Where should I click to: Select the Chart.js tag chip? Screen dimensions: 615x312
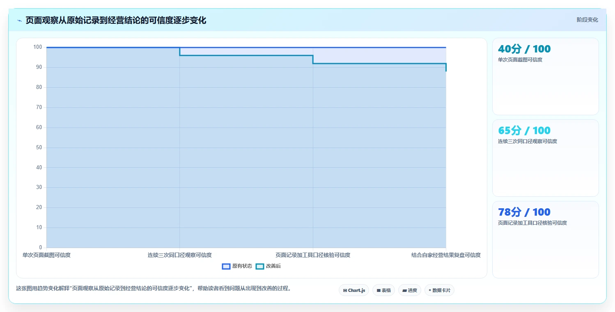click(x=354, y=290)
